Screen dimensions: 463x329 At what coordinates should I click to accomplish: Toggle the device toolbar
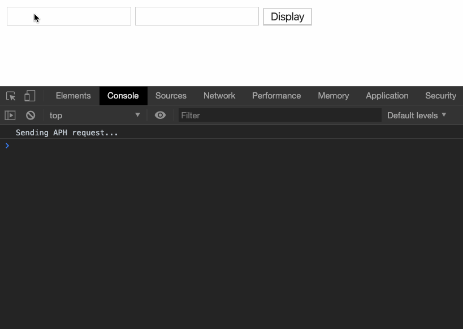(29, 96)
